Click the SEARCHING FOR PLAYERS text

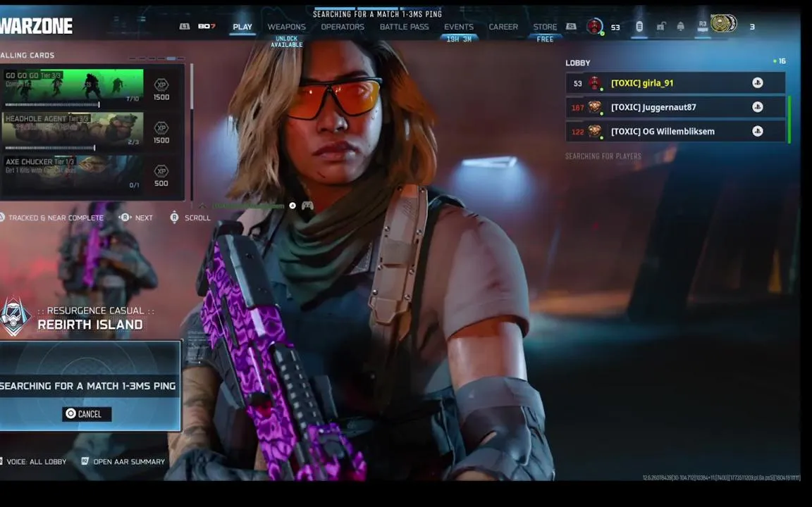(603, 156)
